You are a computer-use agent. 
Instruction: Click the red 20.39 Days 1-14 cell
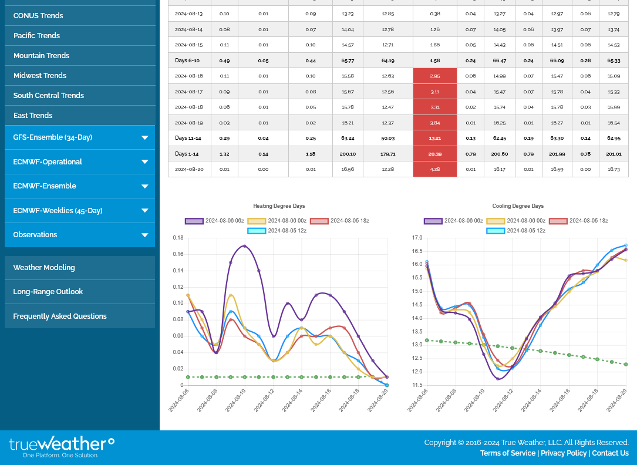(434, 154)
